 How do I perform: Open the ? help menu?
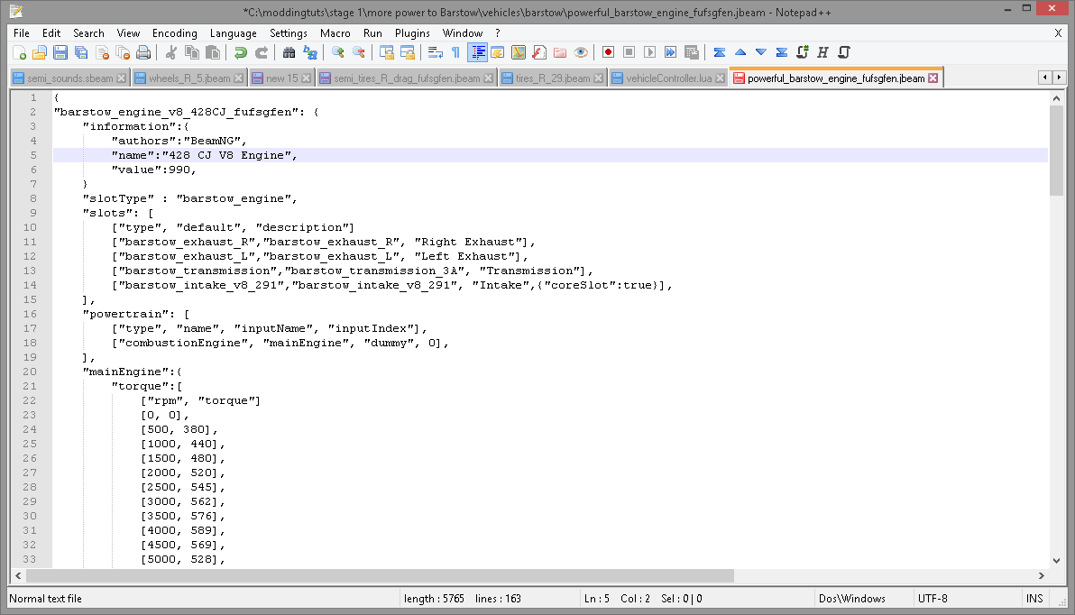pos(498,32)
